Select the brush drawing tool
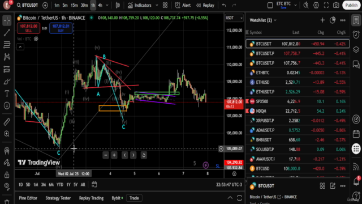362x204 pixels. click(x=7, y=82)
